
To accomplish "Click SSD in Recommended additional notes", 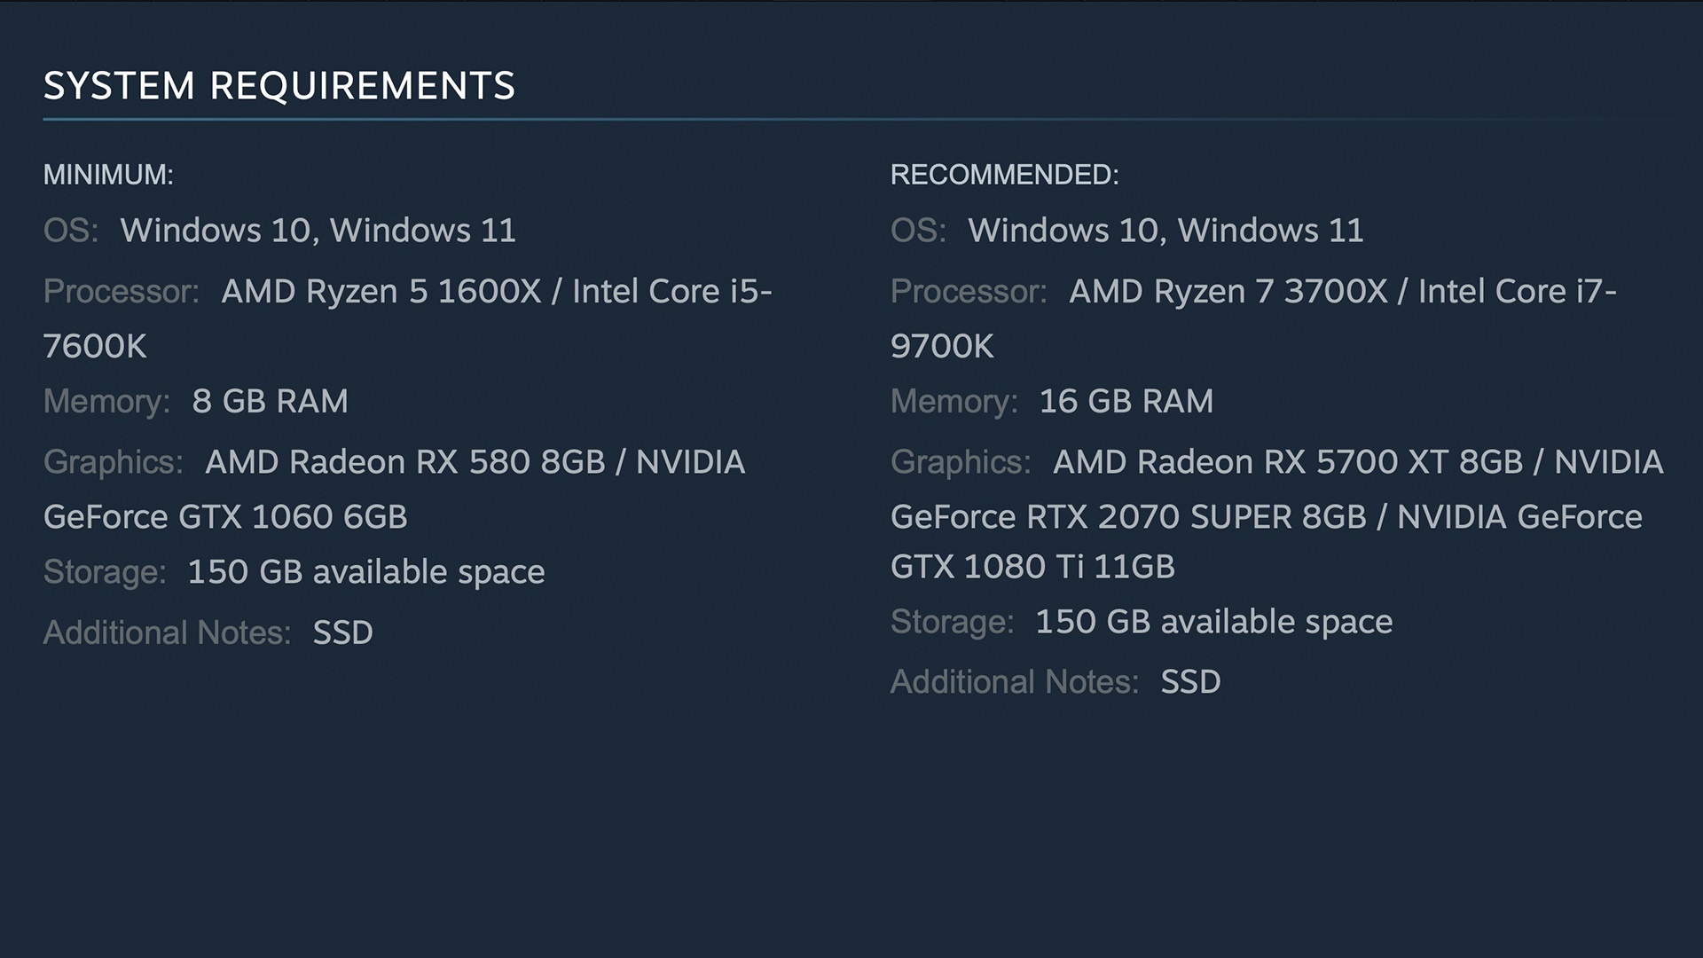I will tap(1190, 682).
